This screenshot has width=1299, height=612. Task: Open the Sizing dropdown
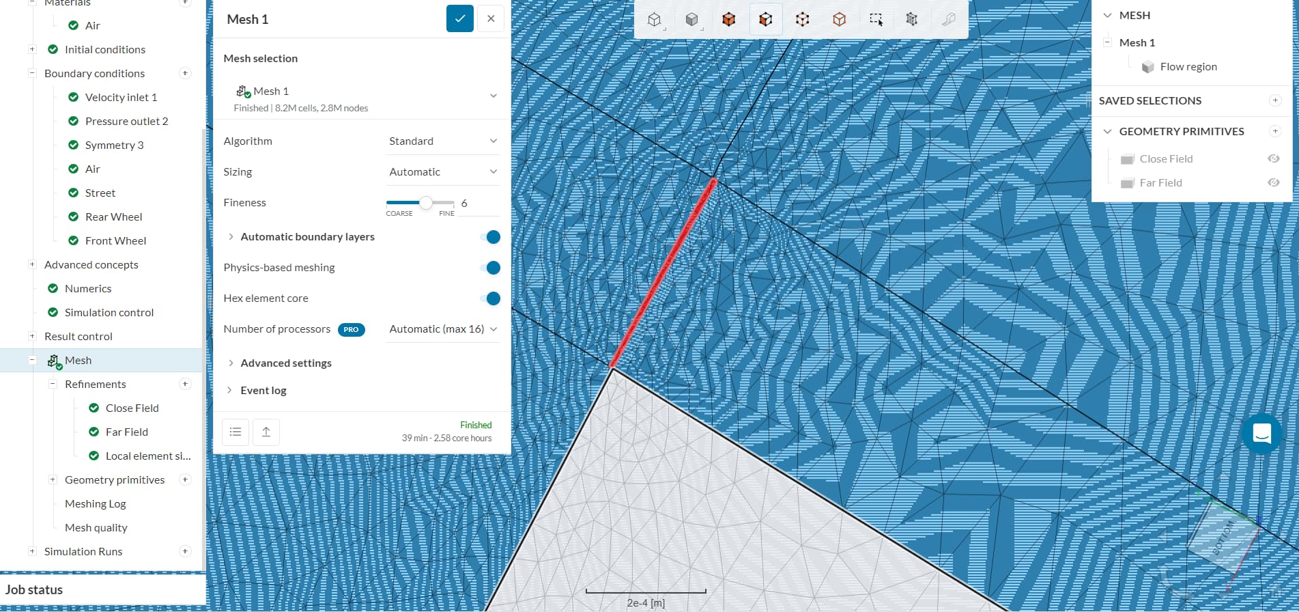(443, 171)
